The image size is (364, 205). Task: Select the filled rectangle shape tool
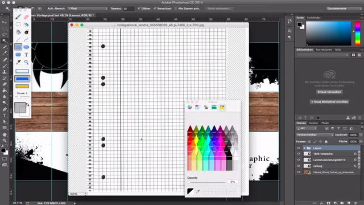[x=18, y=47]
